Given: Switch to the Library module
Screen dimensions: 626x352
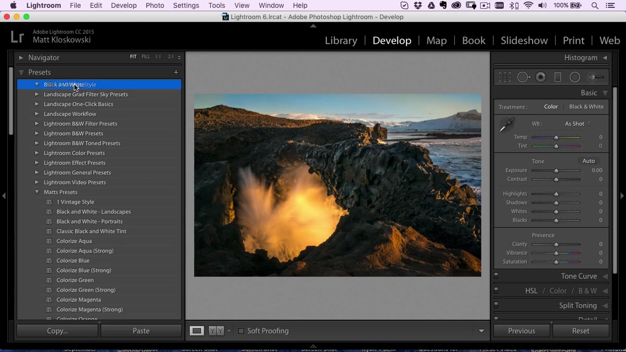Looking at the screenshot, I should 341,41.
